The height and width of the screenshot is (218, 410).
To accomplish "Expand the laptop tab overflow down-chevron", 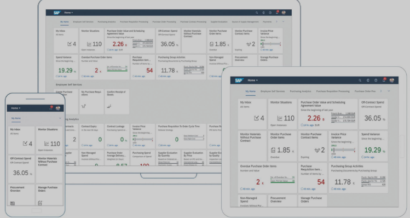I will click(x=283, y=21).
